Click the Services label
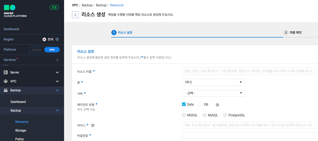 click(10, 60)
